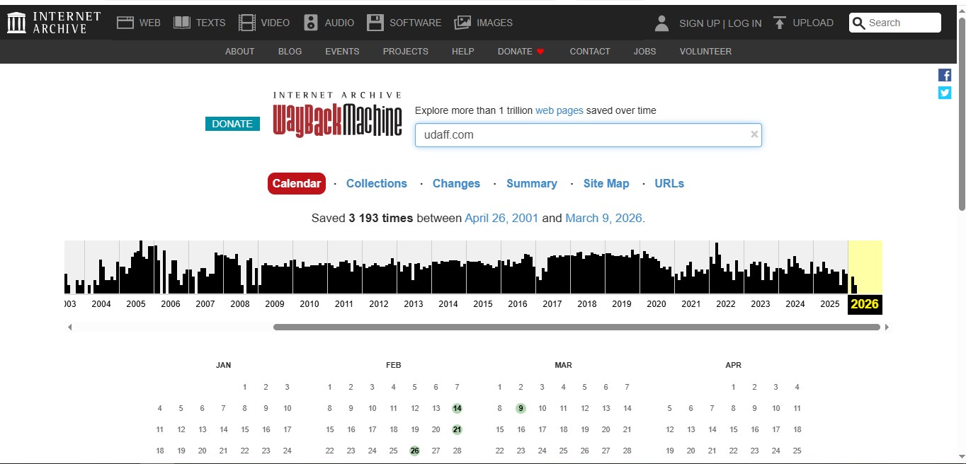This screenshot has width=966, height=464.
Task: Open the April 26, 2001 capture link
Action: pos(501,218)
